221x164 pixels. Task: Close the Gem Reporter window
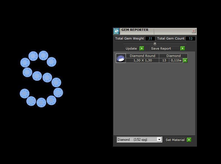tap(194, 31)
